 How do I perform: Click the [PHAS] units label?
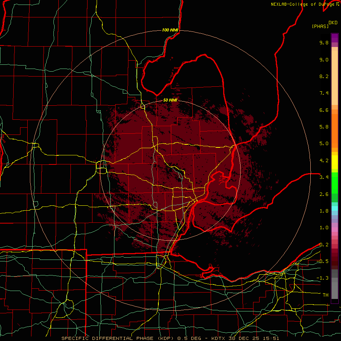(x=320, y=26)
